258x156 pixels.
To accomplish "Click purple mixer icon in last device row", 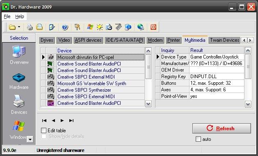I will (51, 103).
